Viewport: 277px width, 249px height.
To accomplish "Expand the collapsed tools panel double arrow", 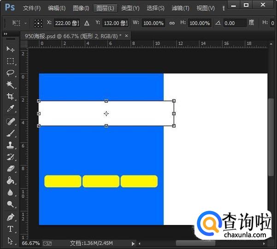I will (6, 35).
